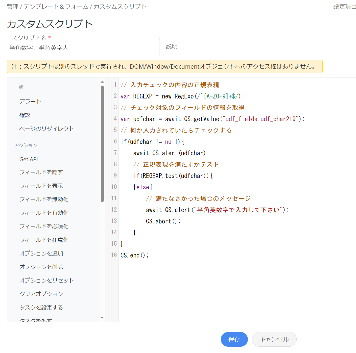The image size is (356, 353).
Task: Select 確認 in the snippet list
Action: 25,115
